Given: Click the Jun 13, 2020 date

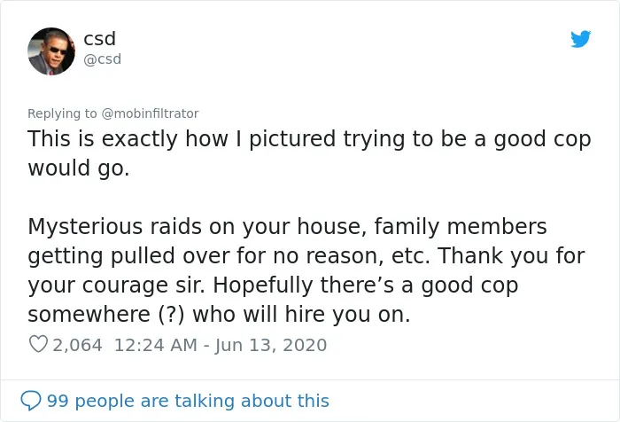Looking at the screenshot, I should 271,345.
